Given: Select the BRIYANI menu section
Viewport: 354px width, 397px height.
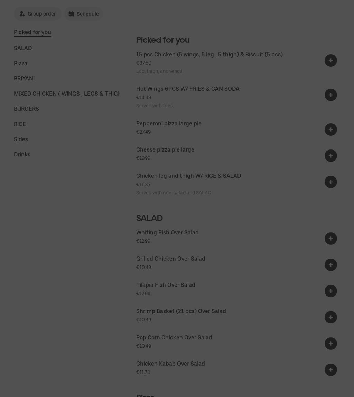Looking at the screenshot, I should 24,78.
